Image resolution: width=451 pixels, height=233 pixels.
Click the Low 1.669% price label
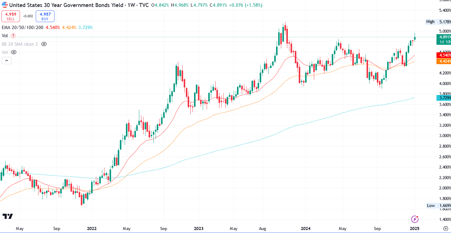[x=438, y=206]
